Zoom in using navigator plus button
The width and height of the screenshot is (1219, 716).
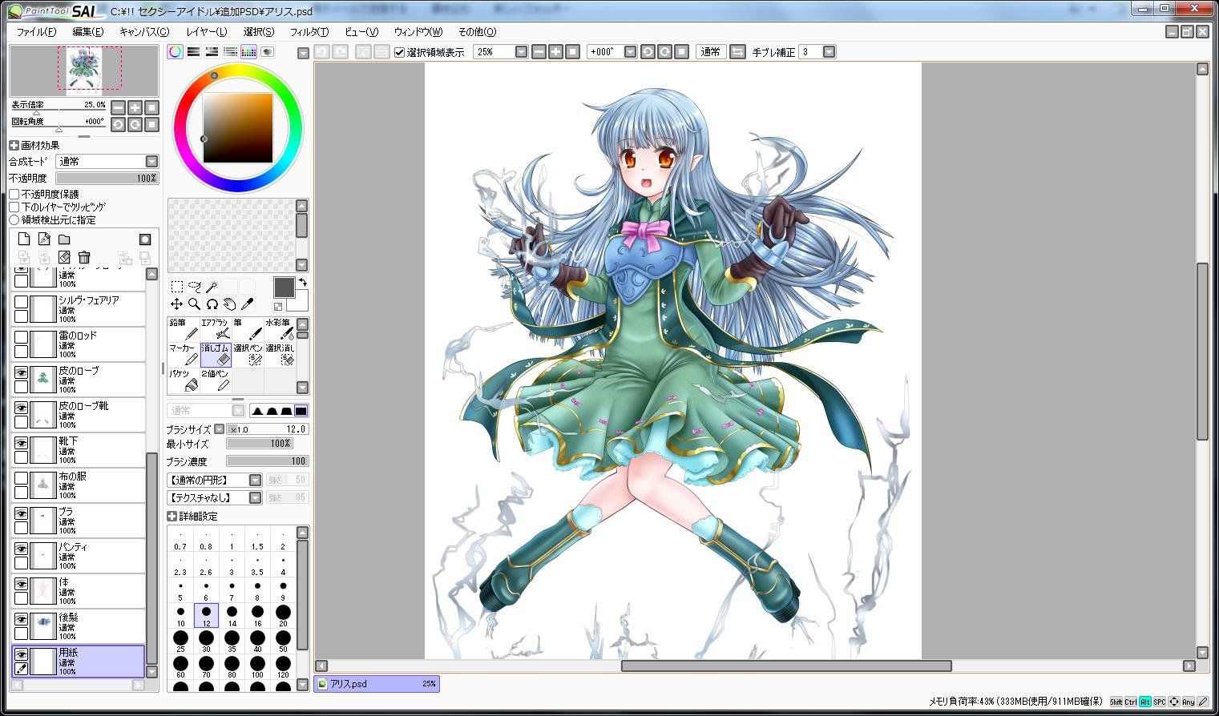135,107
